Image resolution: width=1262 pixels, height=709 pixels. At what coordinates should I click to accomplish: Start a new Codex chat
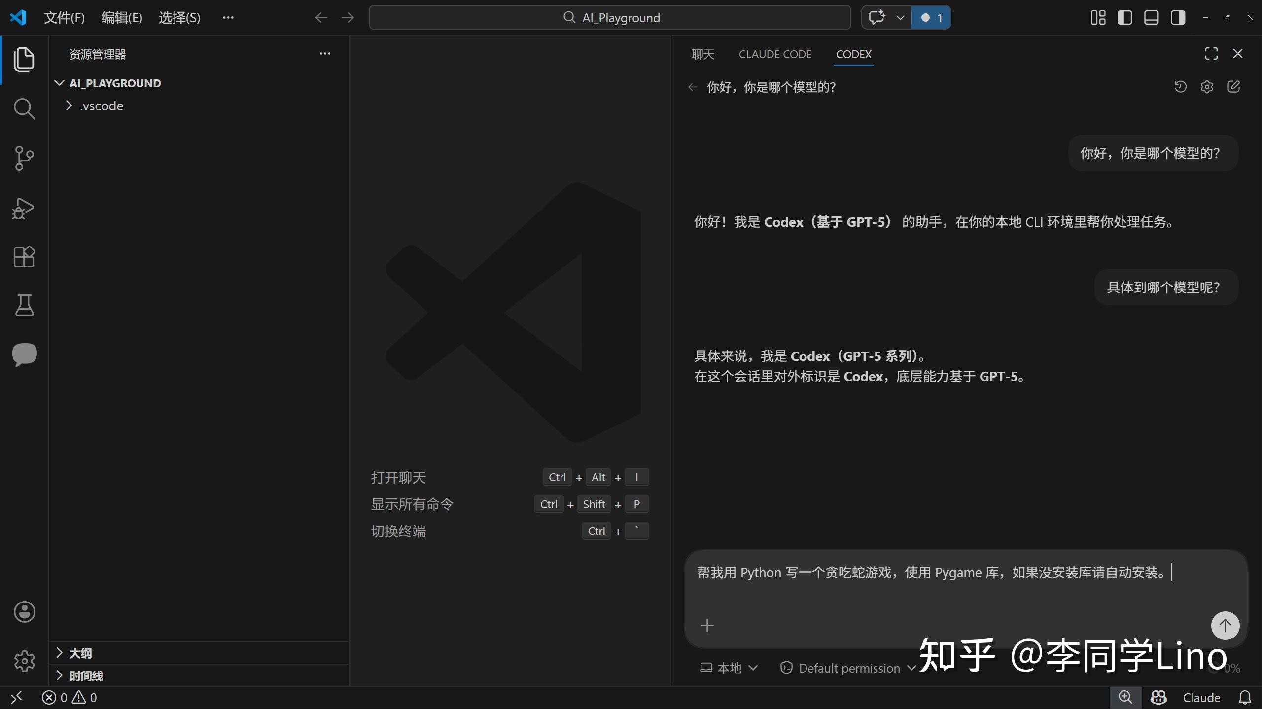(x=1233, y=87)
